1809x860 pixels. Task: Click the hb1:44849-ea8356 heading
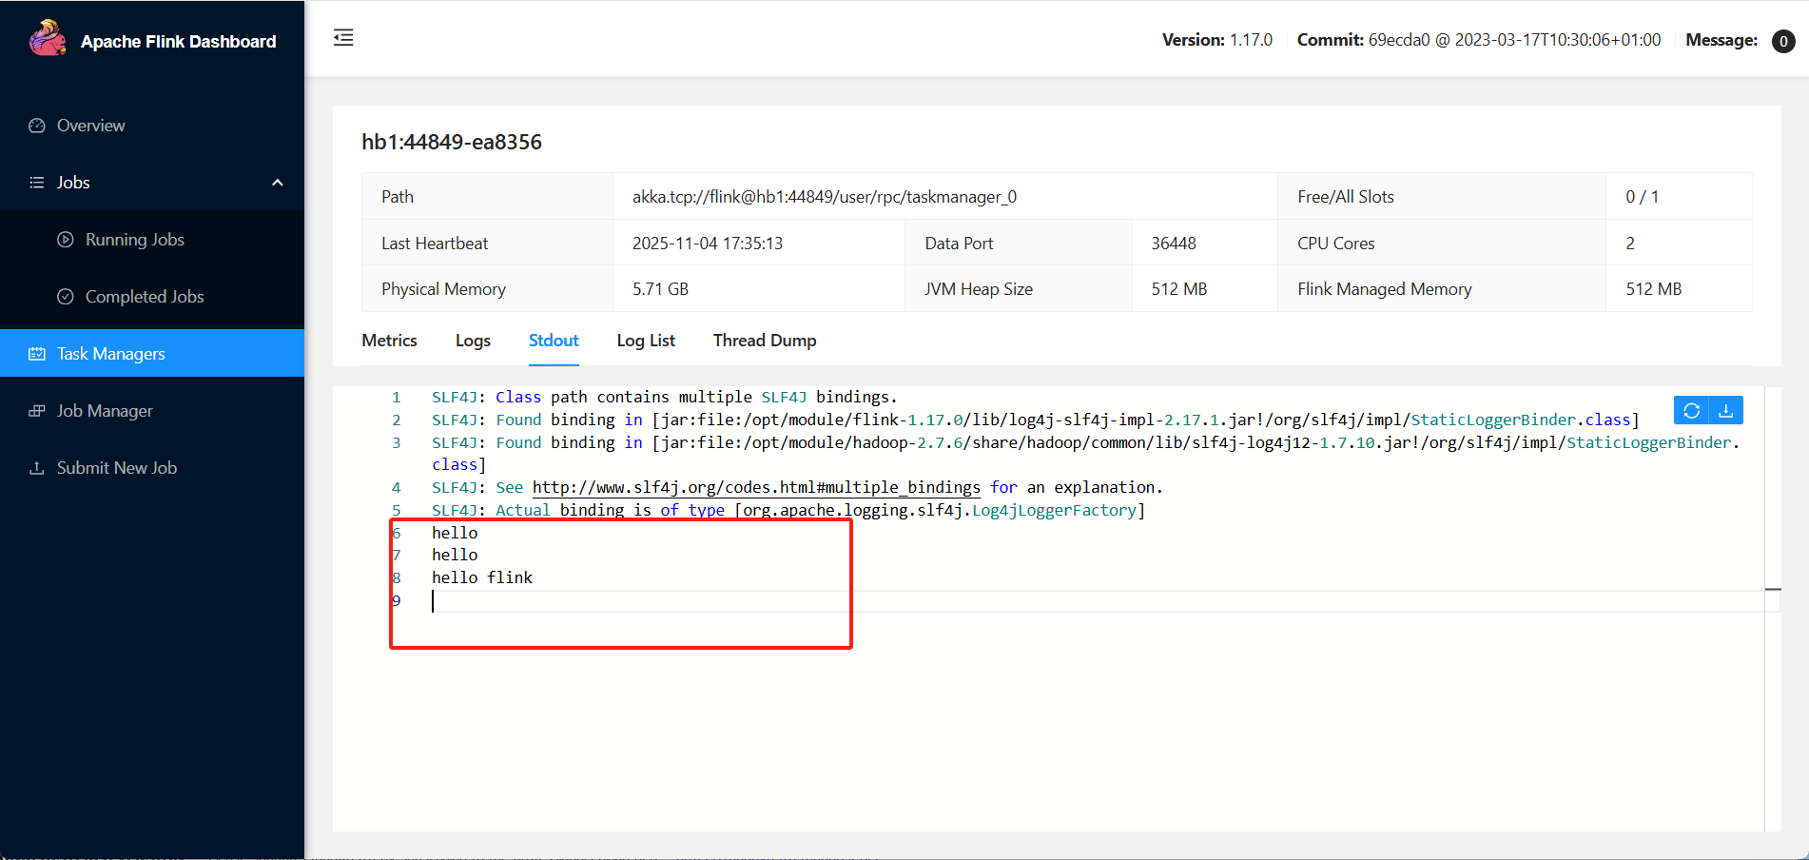tap(452, 143)
